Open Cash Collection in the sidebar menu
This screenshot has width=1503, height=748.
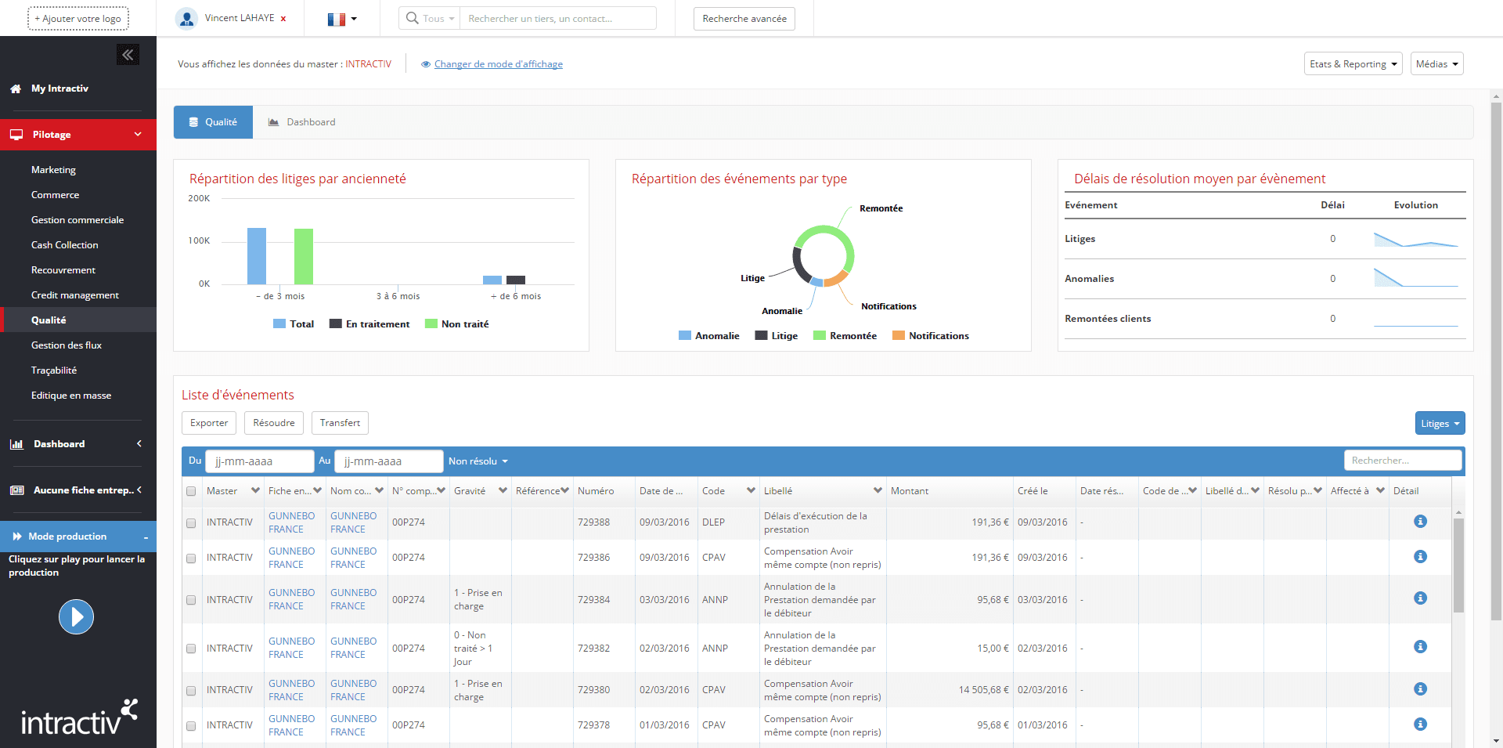tap(65, 245)
